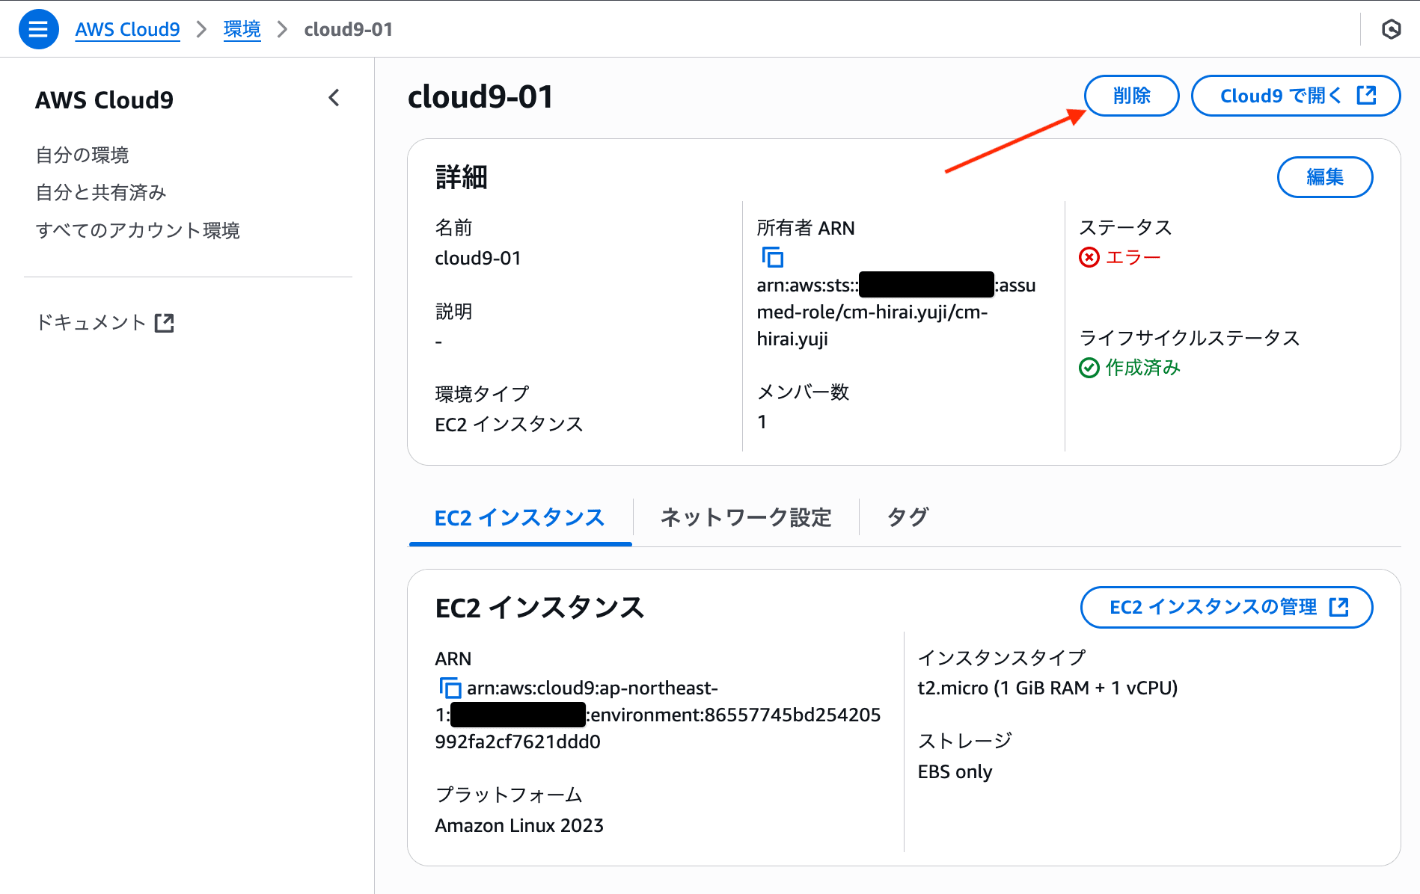Image resolution: width=1420 pixels, height=894 pixels.
Task: Click the external link icon in Cloud9 で開く
Action: coord(1366,95)
